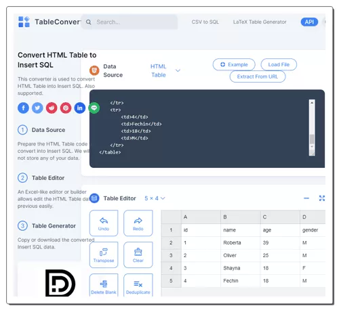Select column C header
The width and height of the screenshot is (339, 310).
click(x=280, y=217)
